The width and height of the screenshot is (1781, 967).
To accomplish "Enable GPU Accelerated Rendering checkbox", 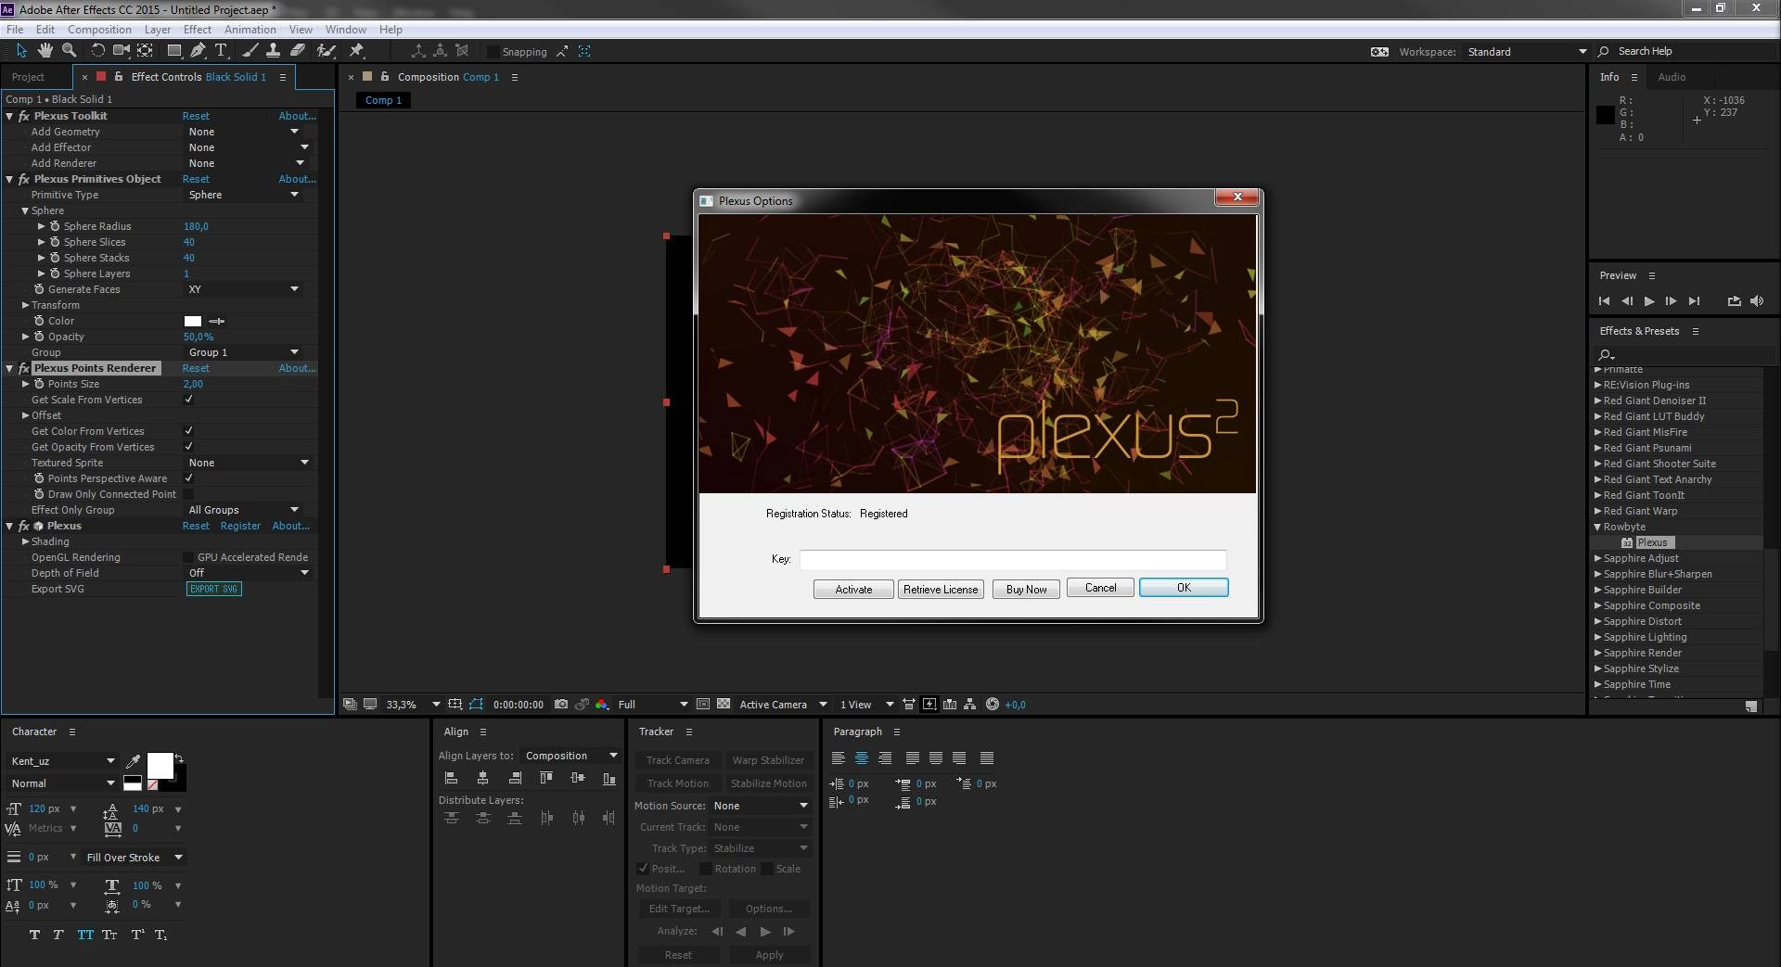I will pos(189,557).
